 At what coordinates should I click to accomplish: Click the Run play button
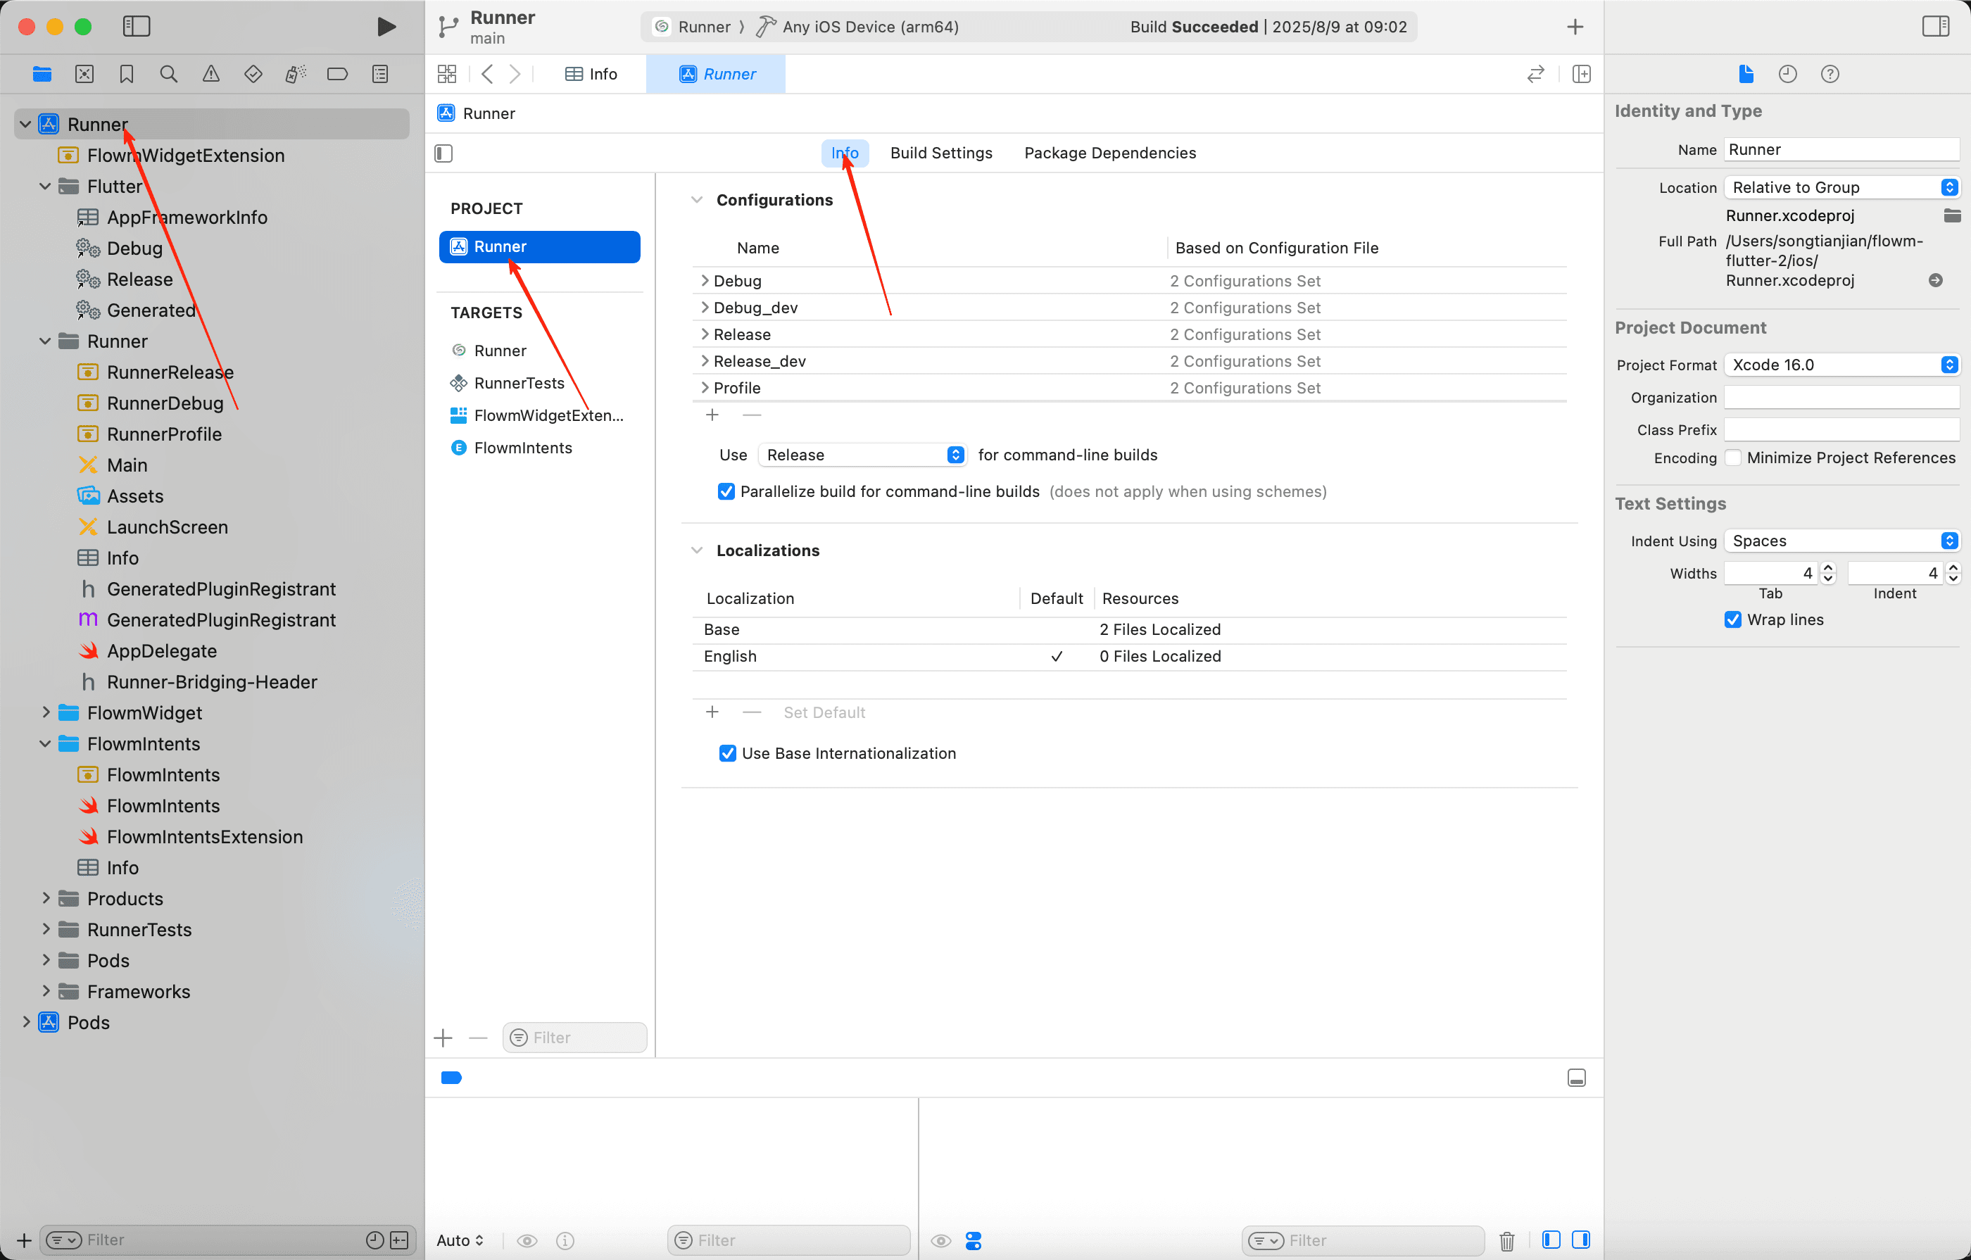[386, 26]
